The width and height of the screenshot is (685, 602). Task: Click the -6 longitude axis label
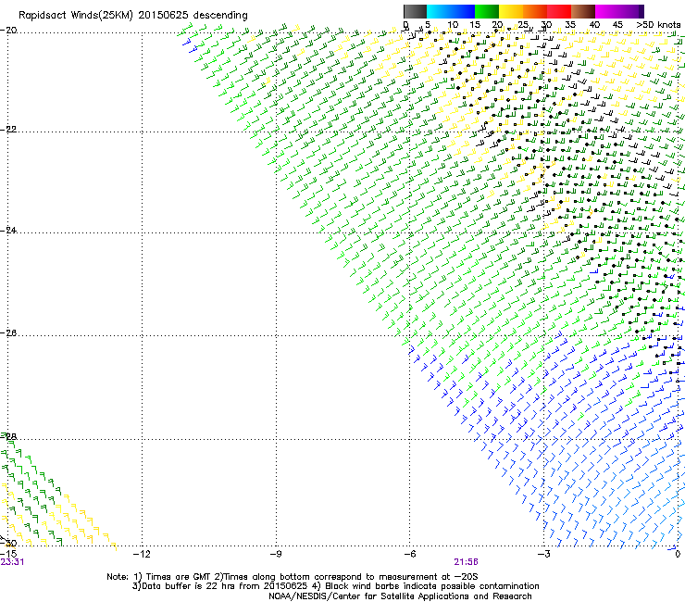click(x=409, y=555)
